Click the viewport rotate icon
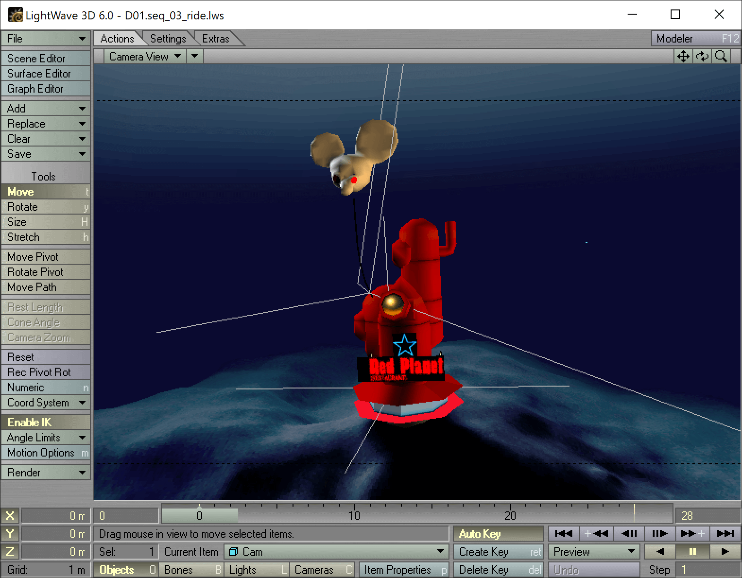Viewport: 742px width, 578px height. coord(702,57)
